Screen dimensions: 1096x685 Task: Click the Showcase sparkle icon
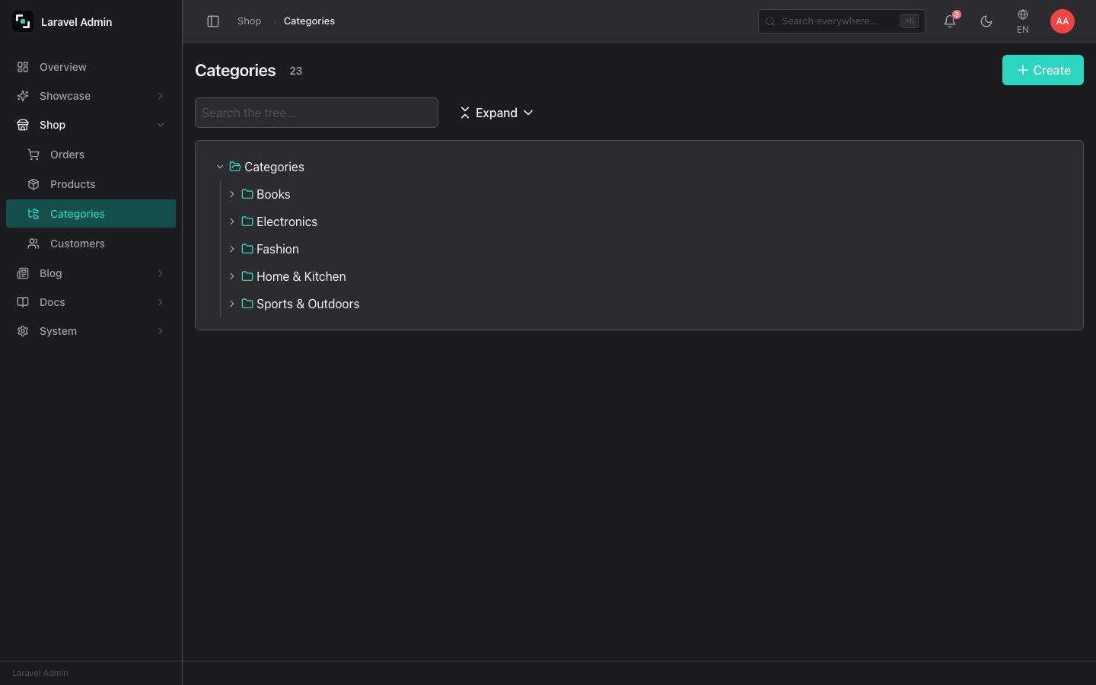(x=23, y=96)
